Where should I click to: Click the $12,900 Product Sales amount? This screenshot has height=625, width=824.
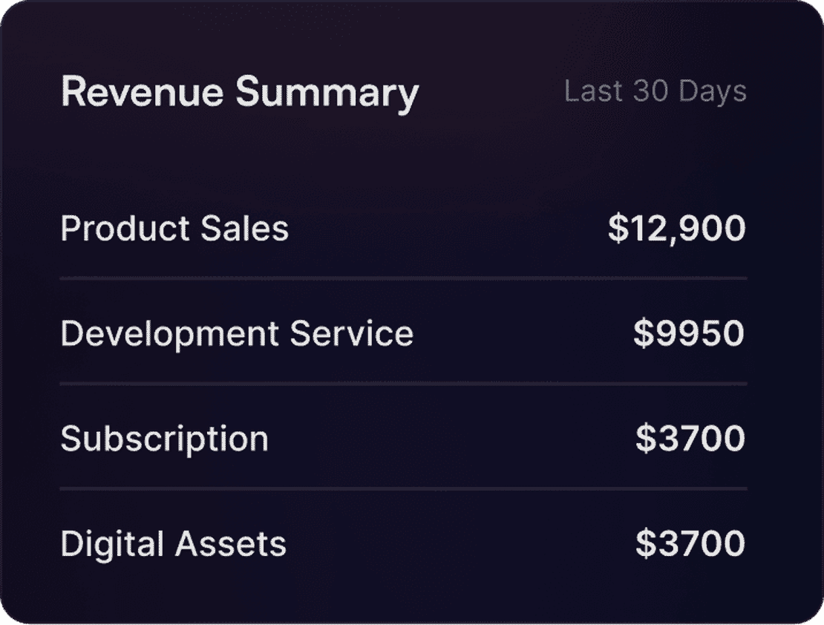676,229
